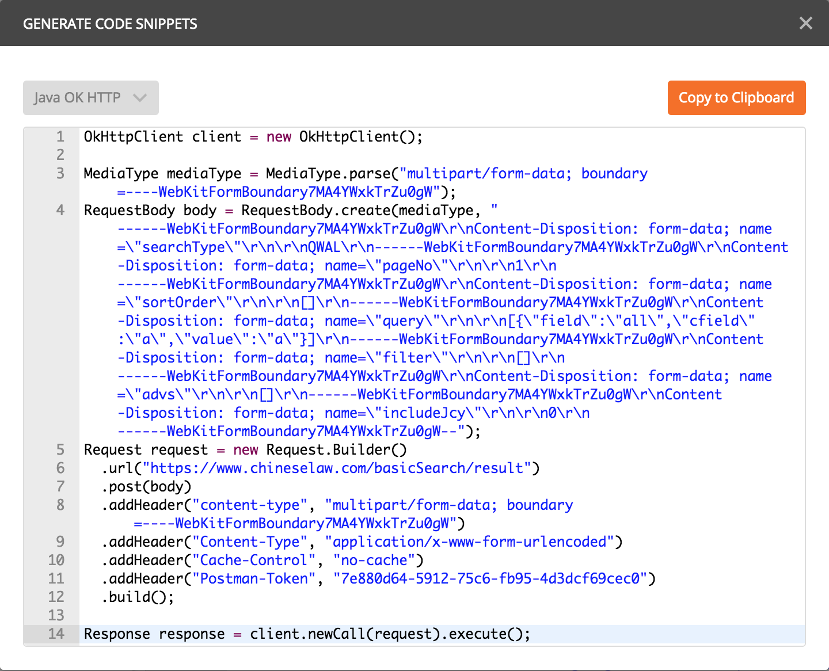Click line number 1 in the gutter

59,136
